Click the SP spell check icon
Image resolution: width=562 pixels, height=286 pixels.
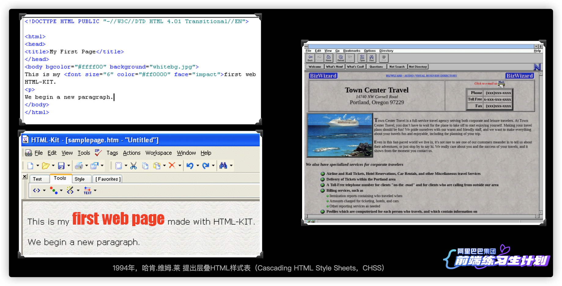tap(98, 152)
